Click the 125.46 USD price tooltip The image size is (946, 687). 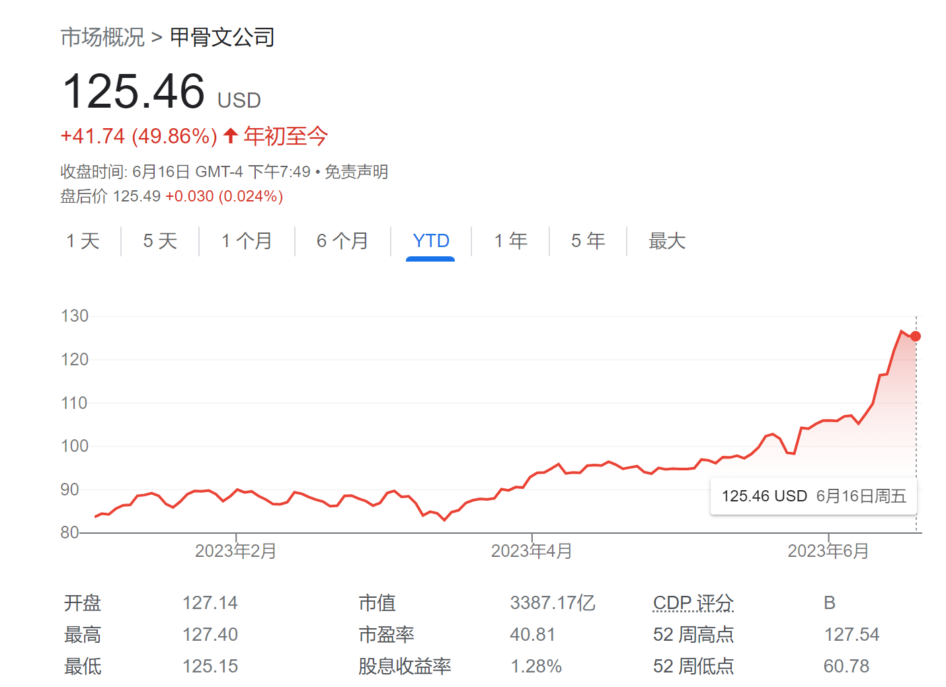point(813,496)
